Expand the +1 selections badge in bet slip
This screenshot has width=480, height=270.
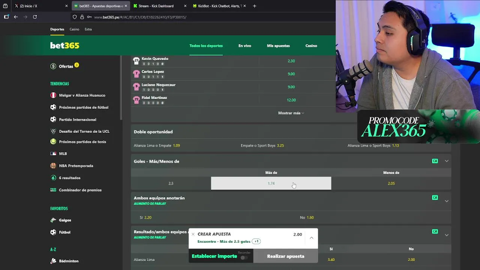pos(256,241)
